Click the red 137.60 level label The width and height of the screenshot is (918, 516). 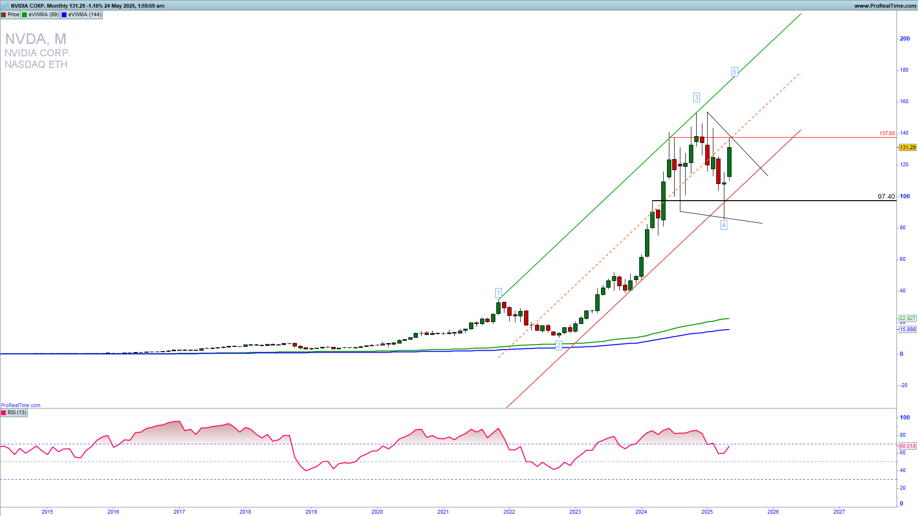point(887,134)
